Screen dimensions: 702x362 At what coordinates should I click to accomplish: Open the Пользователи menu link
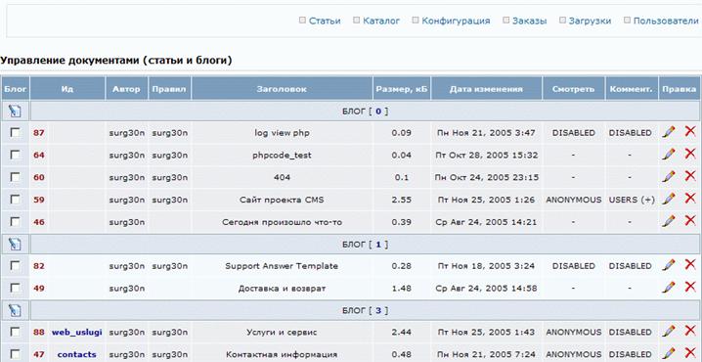pyautogui.click(x=666, y=21)
